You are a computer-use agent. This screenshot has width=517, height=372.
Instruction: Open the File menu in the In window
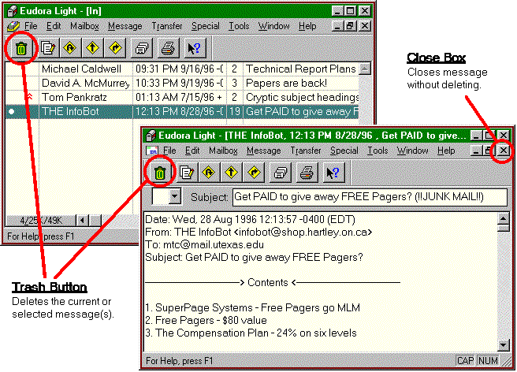coord(31,26)
